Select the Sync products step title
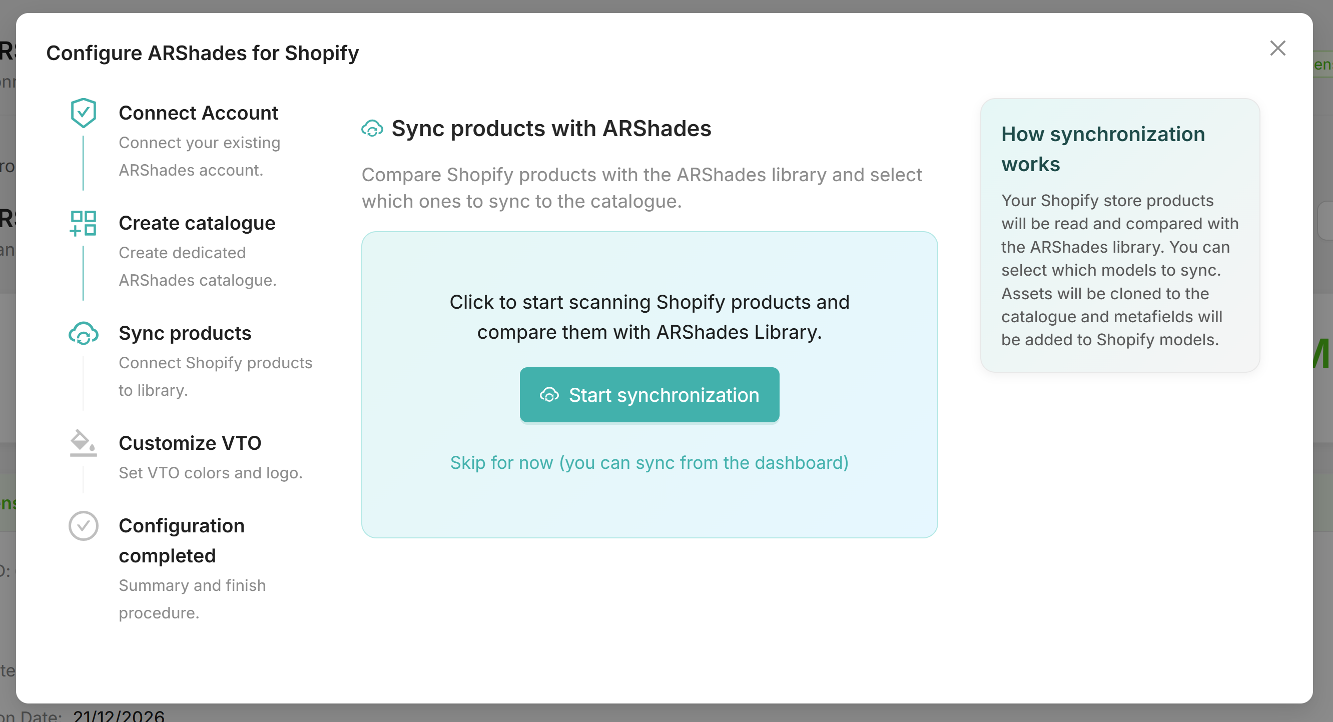The width and height of the screenshot is (1333, 722). click(185, 333)
